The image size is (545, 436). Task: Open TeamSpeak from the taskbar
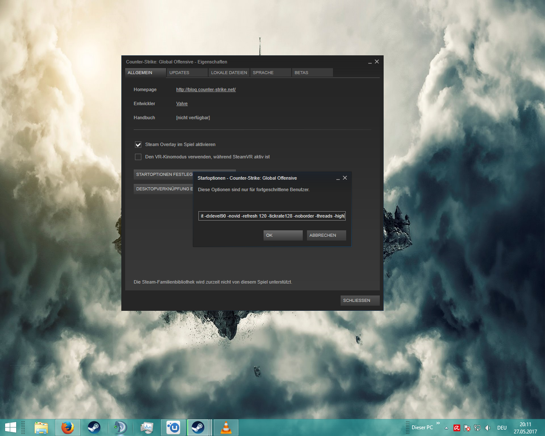tap(120, 427)
